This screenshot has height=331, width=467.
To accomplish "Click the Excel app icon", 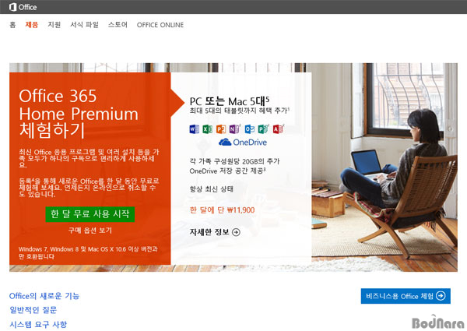I will click(x=207, y=129).
